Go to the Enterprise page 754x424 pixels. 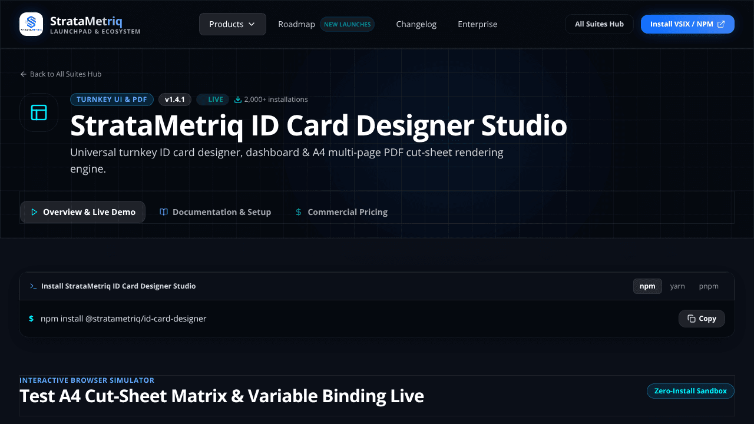pyautogui.click(x=478, y=24)
